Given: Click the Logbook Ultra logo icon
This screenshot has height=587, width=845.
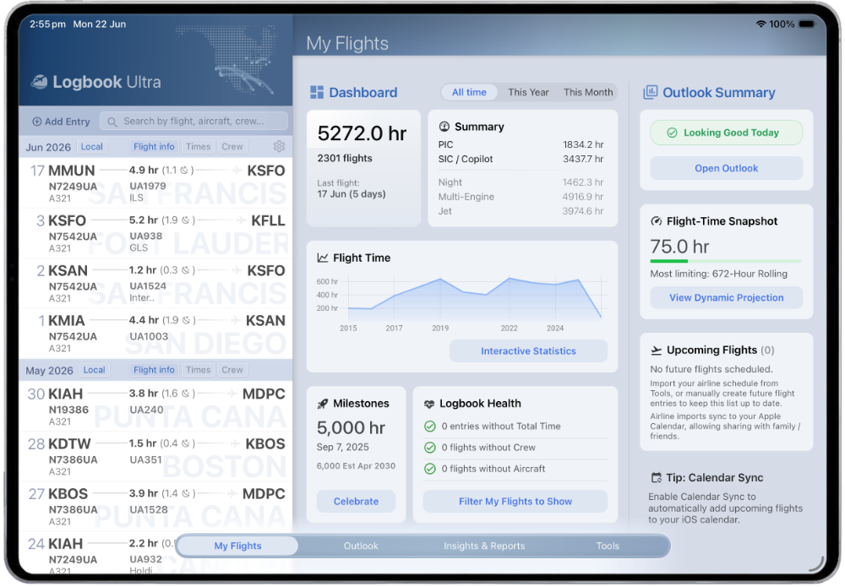Looking at the screenshot, I should [39, 82].
